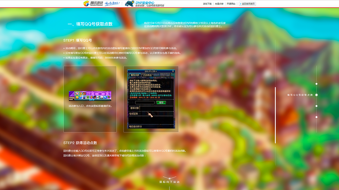Click the STEP2 获得活动点数 heading
Image resolution: width=339 pixels, height=190 pixels.
point(80,143)
